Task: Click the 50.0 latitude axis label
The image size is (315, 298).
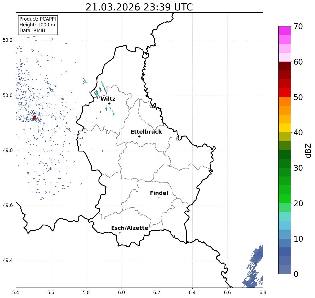Action: point(8,95)
